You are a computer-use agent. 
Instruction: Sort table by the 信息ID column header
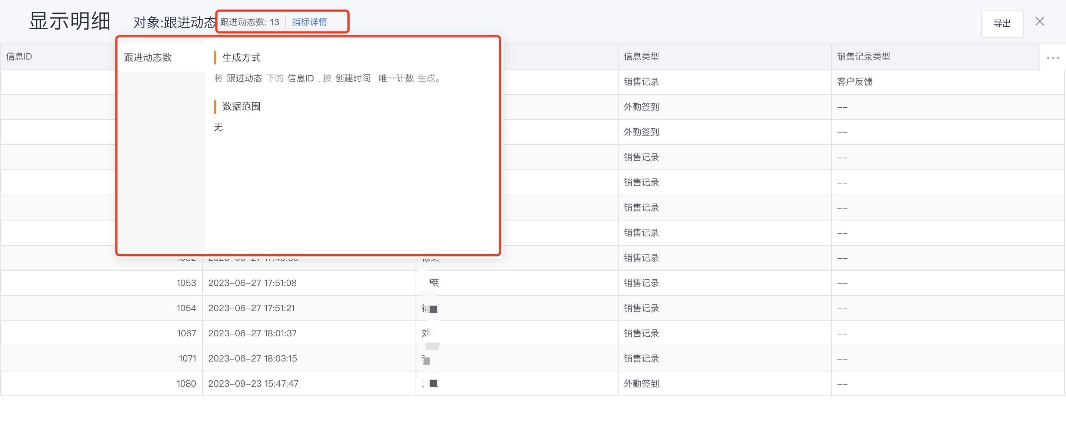pyautogui.click(x=19, y=56)
